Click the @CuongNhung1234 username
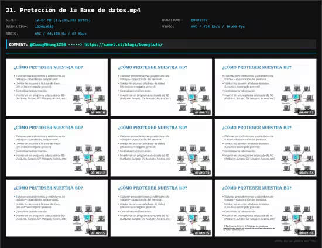Image resolution: width=322 pixels, height=248 pixels. (48, 44)
